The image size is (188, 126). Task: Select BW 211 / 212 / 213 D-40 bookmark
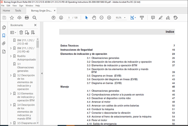[26, 42]
